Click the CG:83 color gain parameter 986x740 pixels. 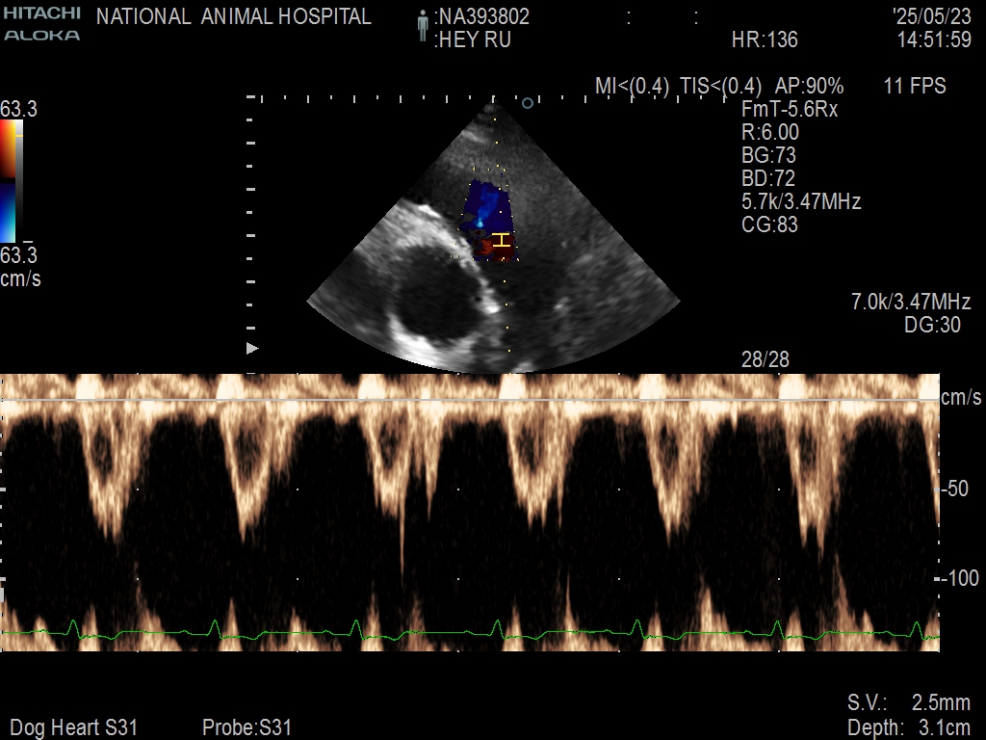(x=769, y=225)
